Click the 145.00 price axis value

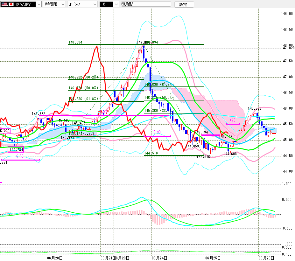(x=287, y=140)
